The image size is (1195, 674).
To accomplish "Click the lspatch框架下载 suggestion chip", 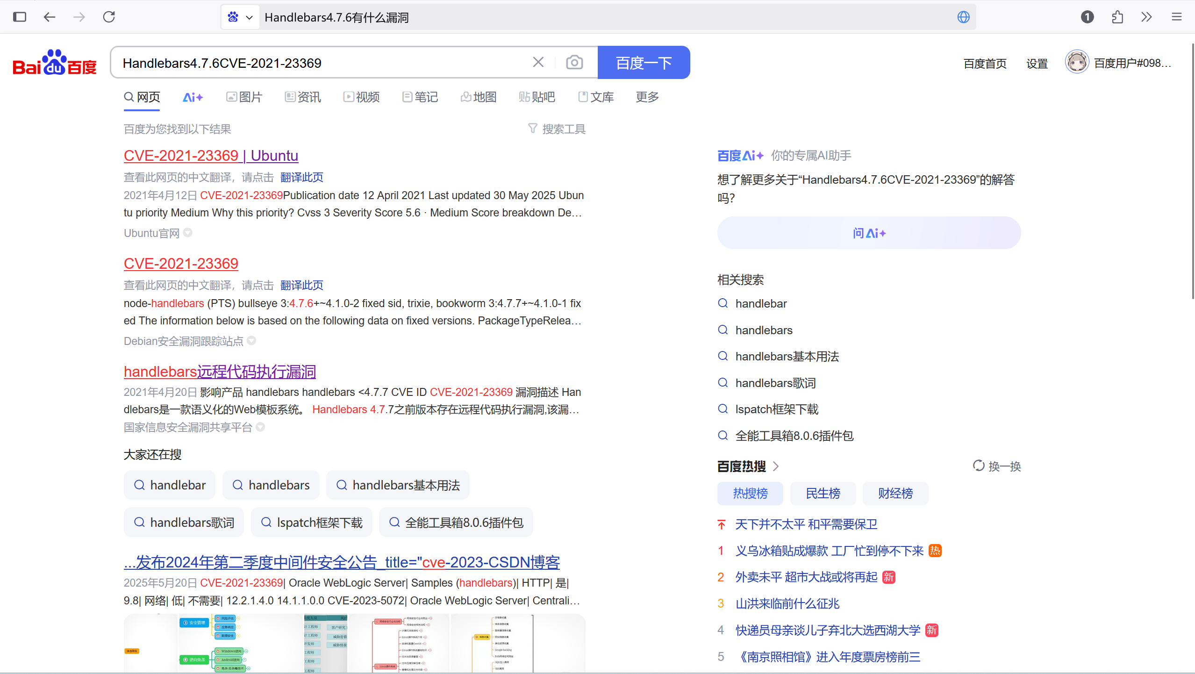I will click(311, 522).
